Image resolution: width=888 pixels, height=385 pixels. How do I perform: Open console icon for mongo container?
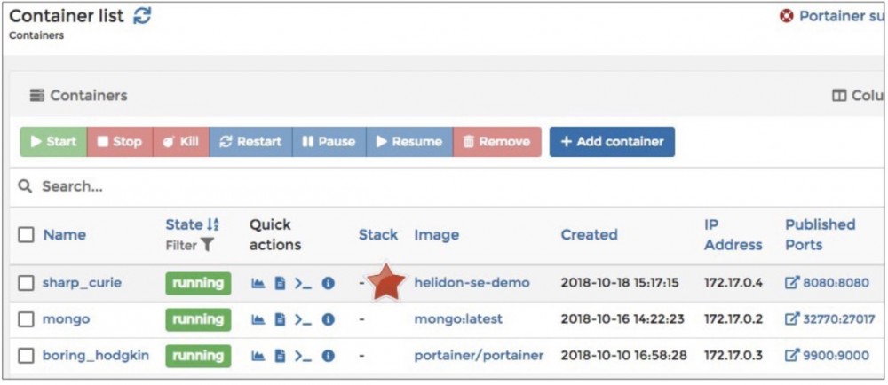[303, 319]
